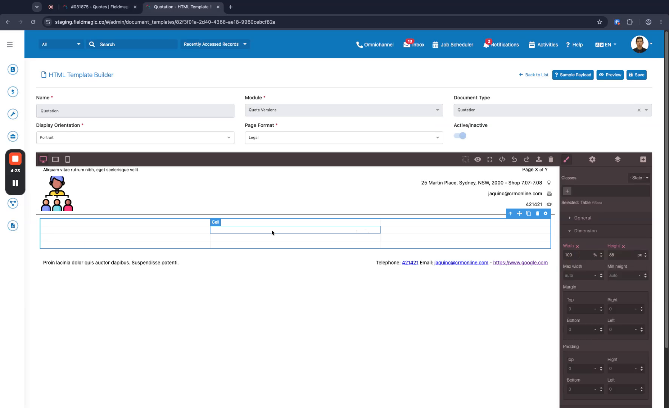Select parent of selected table
The image size is (669, 408).
[510, 213]
